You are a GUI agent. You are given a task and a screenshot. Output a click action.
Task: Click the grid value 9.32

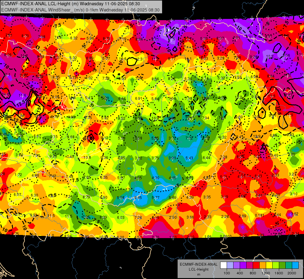(x=223, y=137)
